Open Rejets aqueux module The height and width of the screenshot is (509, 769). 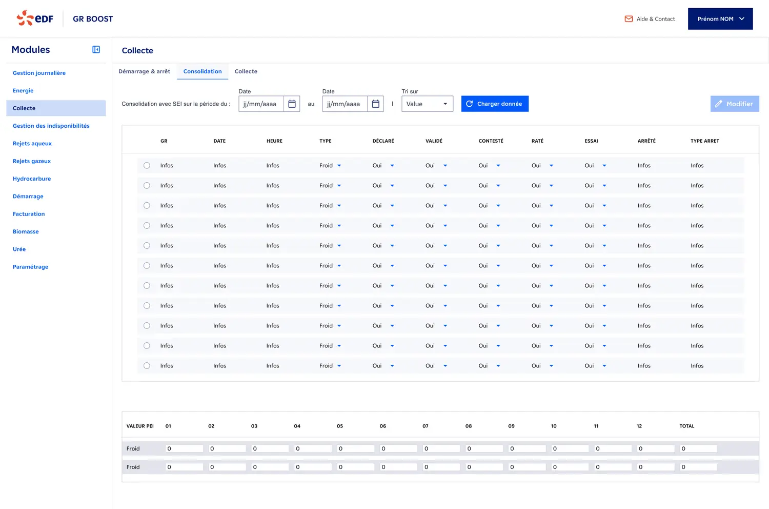pos(32,143)
